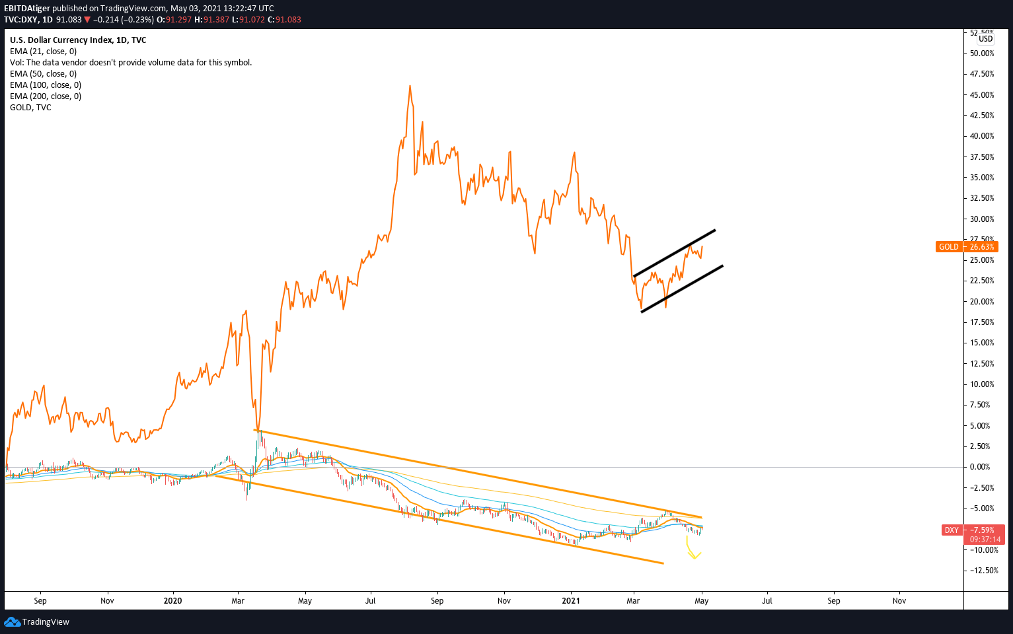
Task: Click the orange GOLD 26.63% price tag
Action: [967, 247]
